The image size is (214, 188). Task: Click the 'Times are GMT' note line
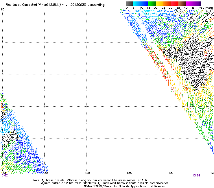(90, 180)
